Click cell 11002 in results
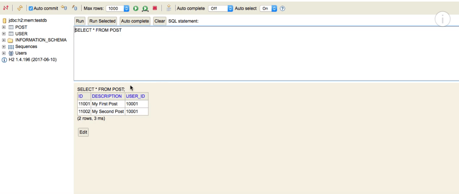The width and height of the screenshot is (459, 194). pos(84,112)
